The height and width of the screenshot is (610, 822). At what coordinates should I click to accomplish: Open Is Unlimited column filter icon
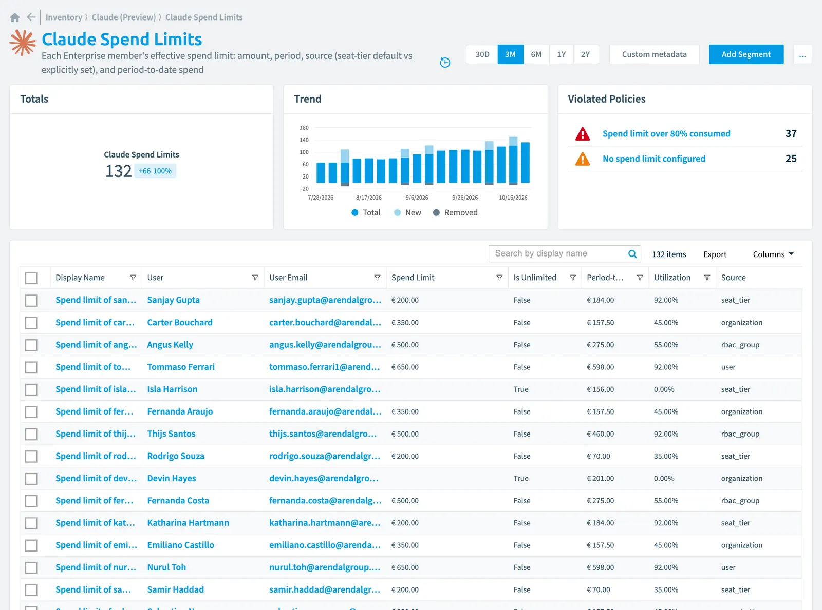573,278
